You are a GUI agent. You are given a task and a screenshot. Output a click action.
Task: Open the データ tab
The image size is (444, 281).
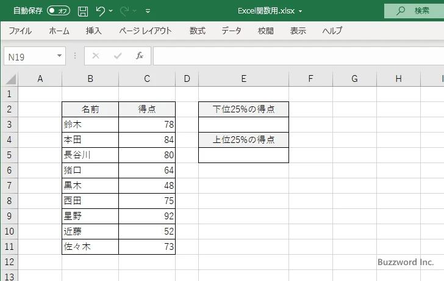(231, 31)
